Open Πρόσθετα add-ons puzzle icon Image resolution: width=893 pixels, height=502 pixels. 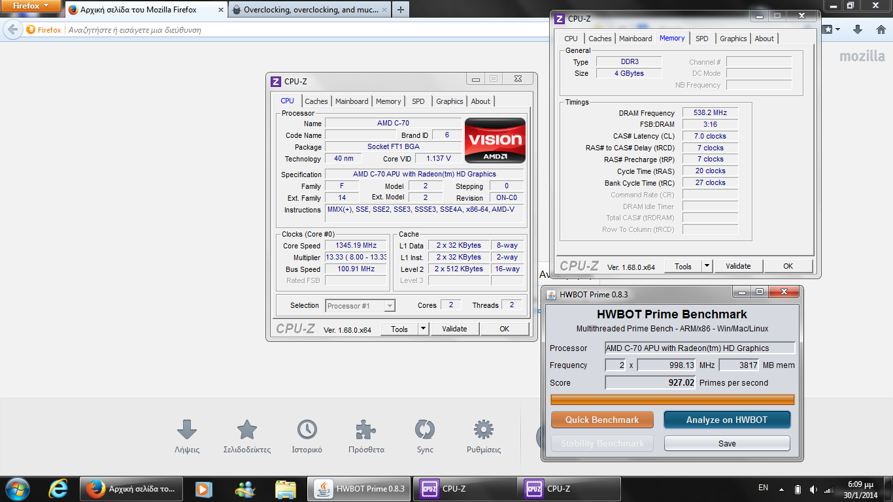pos(366,429)
